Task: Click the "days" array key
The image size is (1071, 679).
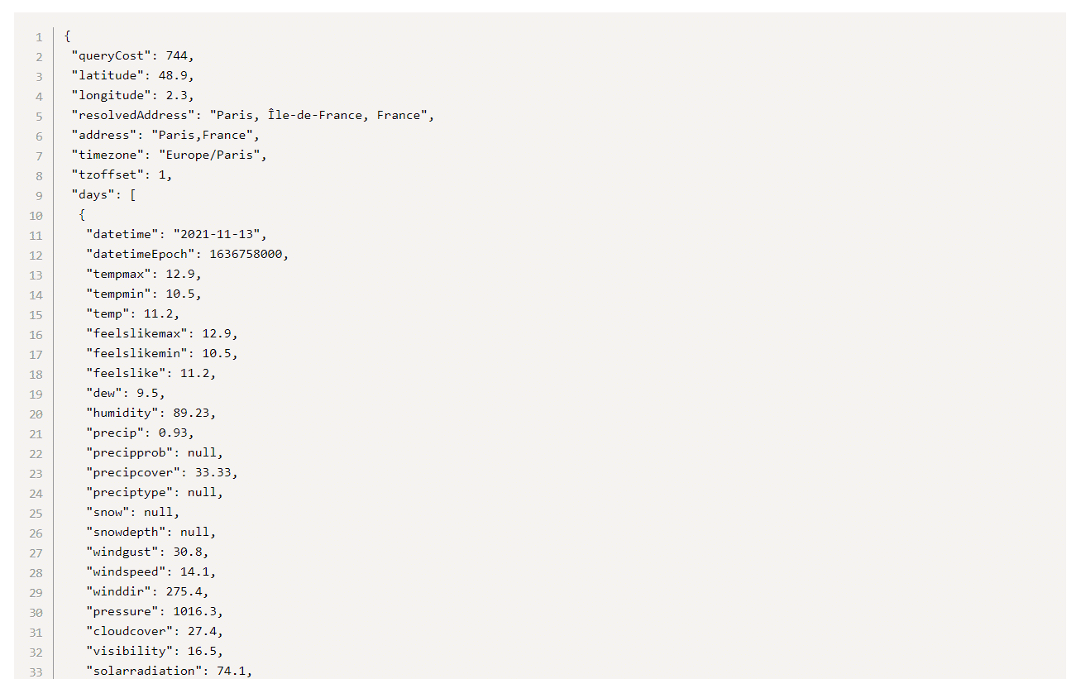Action: [93, 195]
